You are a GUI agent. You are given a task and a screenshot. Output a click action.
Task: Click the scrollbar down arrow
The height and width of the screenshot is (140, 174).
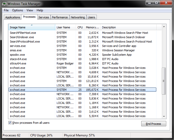click(164, 117)
